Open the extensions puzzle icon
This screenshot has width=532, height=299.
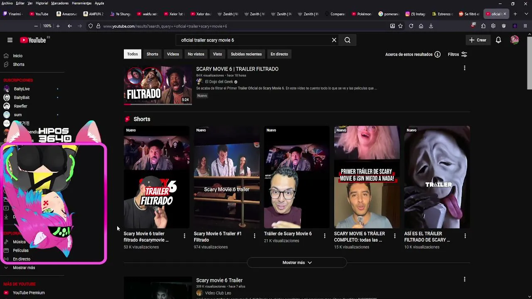pos(483,26)
